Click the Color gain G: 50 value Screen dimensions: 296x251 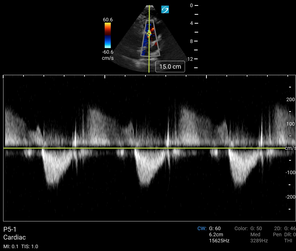(x=256, y=228)
